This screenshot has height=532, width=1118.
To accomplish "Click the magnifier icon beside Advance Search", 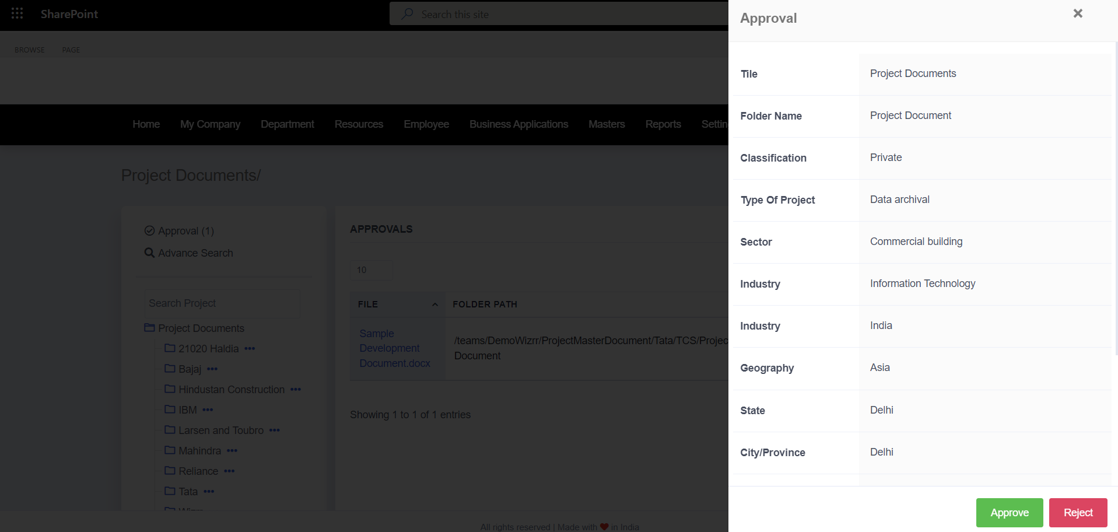I will click(x=150, y=253).
